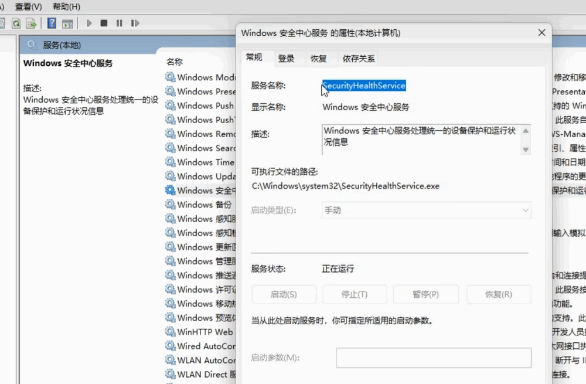
Task: Open the 启动类型 dropdown showing 手动
Action: pos(426,210)
